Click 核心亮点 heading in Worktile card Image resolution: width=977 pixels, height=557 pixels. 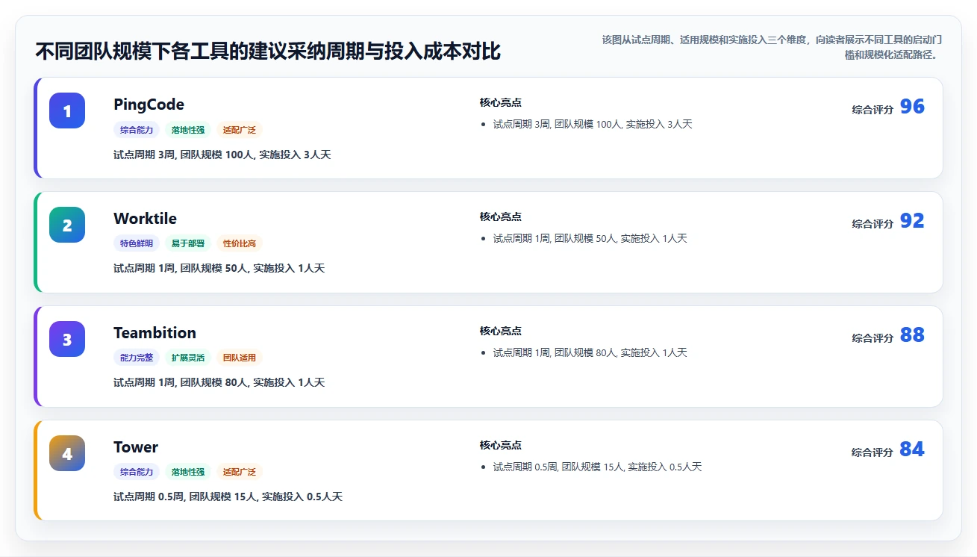500,217
